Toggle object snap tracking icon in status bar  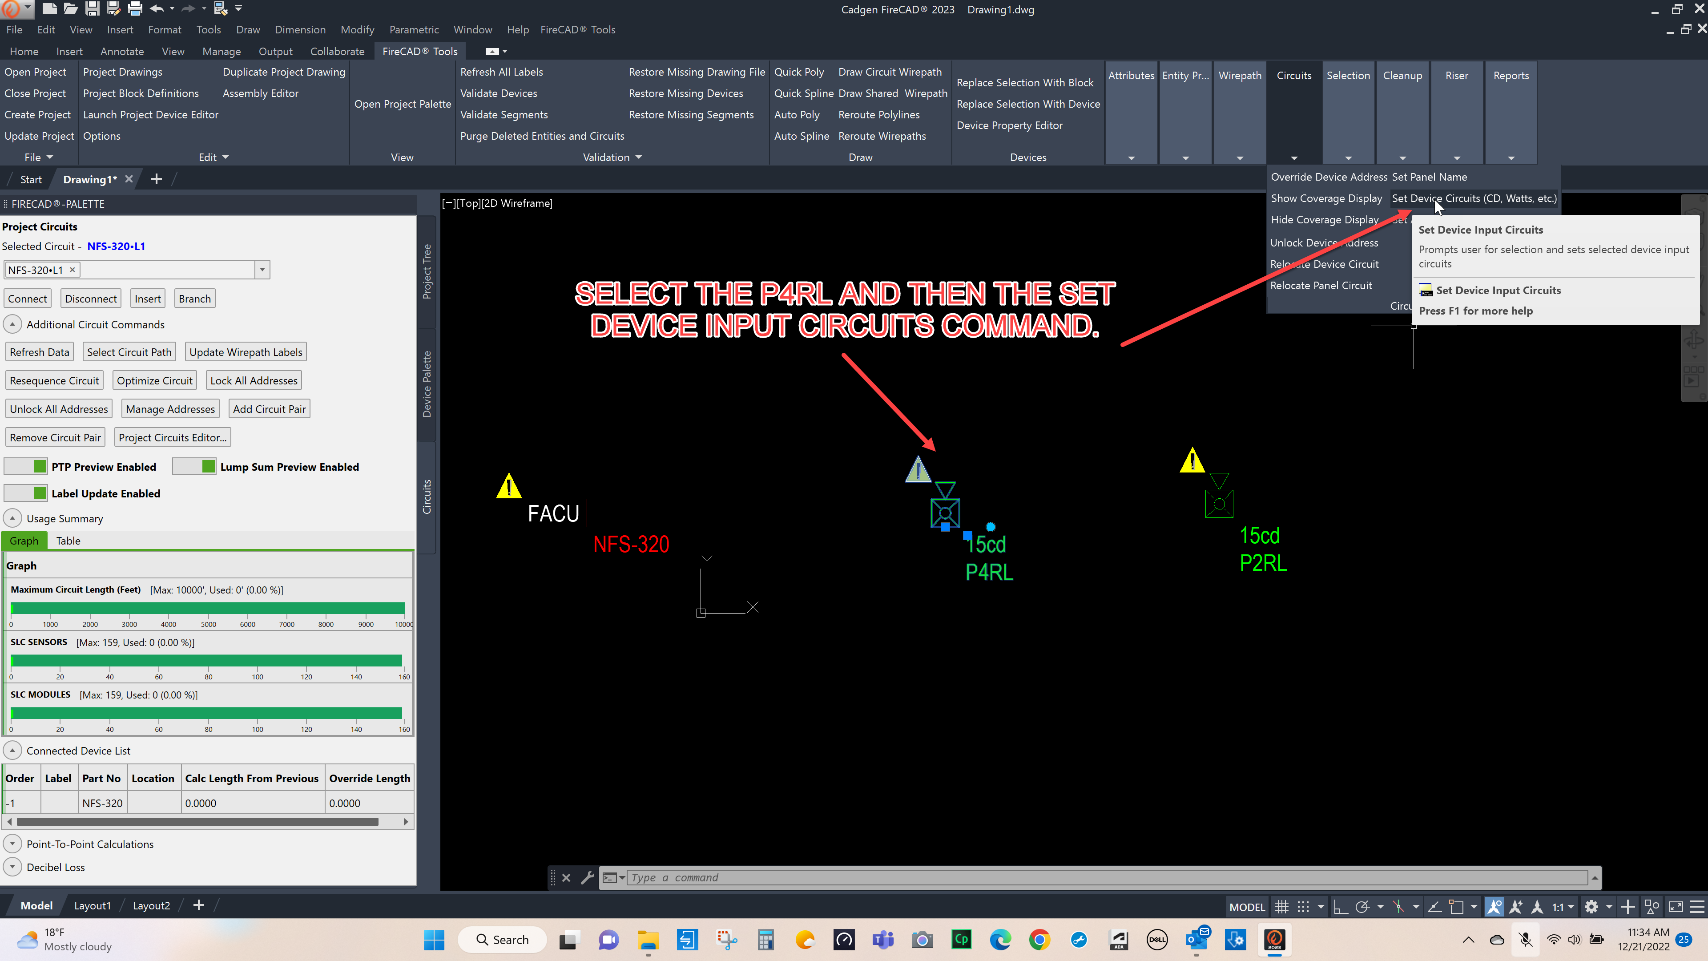pos(1434,907)
